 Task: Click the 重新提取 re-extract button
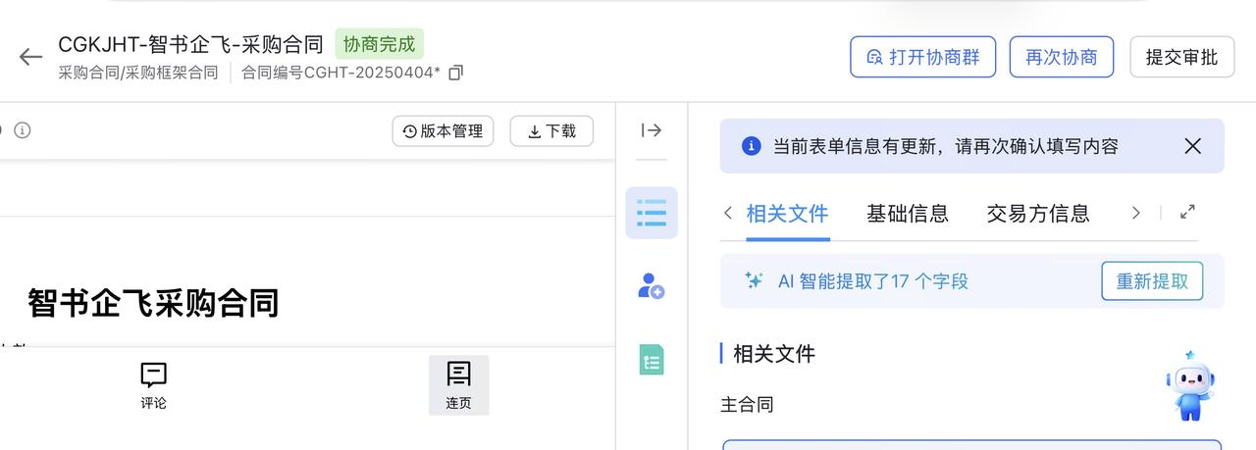pos(1152,281)
